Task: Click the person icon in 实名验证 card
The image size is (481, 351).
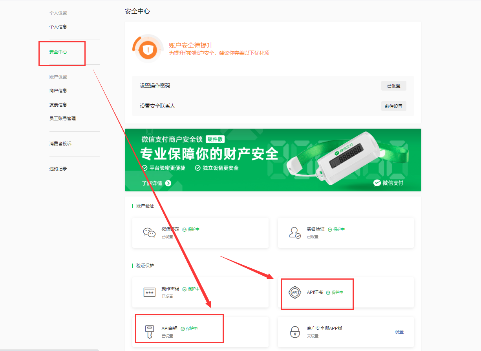Action: 295,233
